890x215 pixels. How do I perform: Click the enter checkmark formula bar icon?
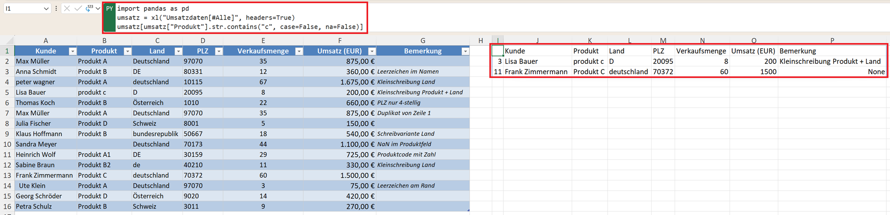pyautogui.click(x=78, y=9)
